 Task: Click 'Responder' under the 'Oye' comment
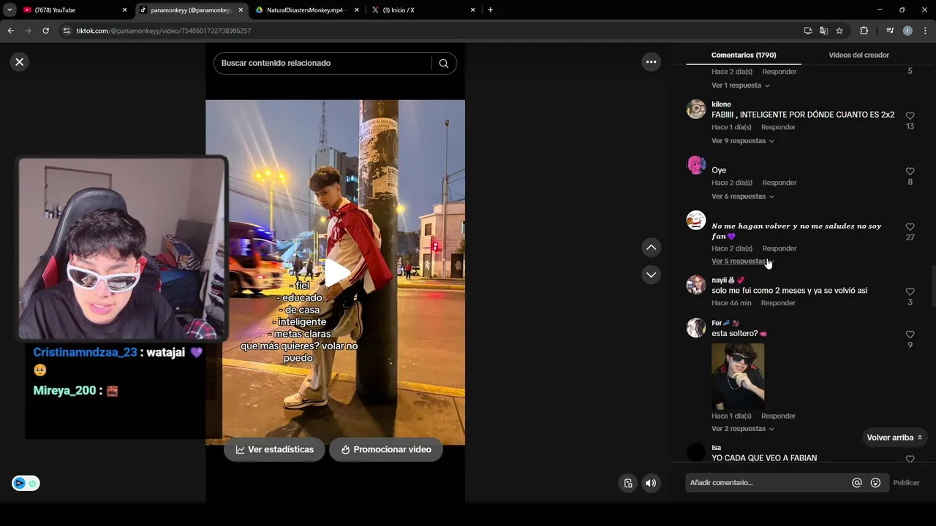(779, 183)
